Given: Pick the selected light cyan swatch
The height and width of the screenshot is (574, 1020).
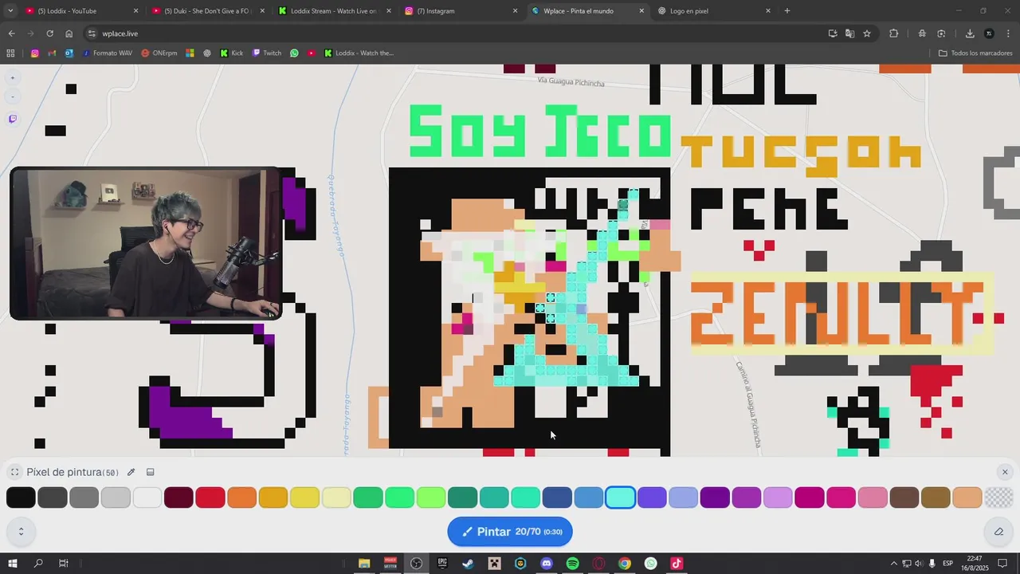Looking at the screenshot, I should pos(620,497).
